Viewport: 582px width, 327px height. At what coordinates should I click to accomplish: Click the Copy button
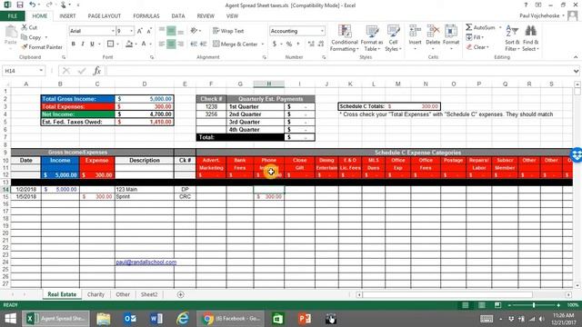(31, 37)
